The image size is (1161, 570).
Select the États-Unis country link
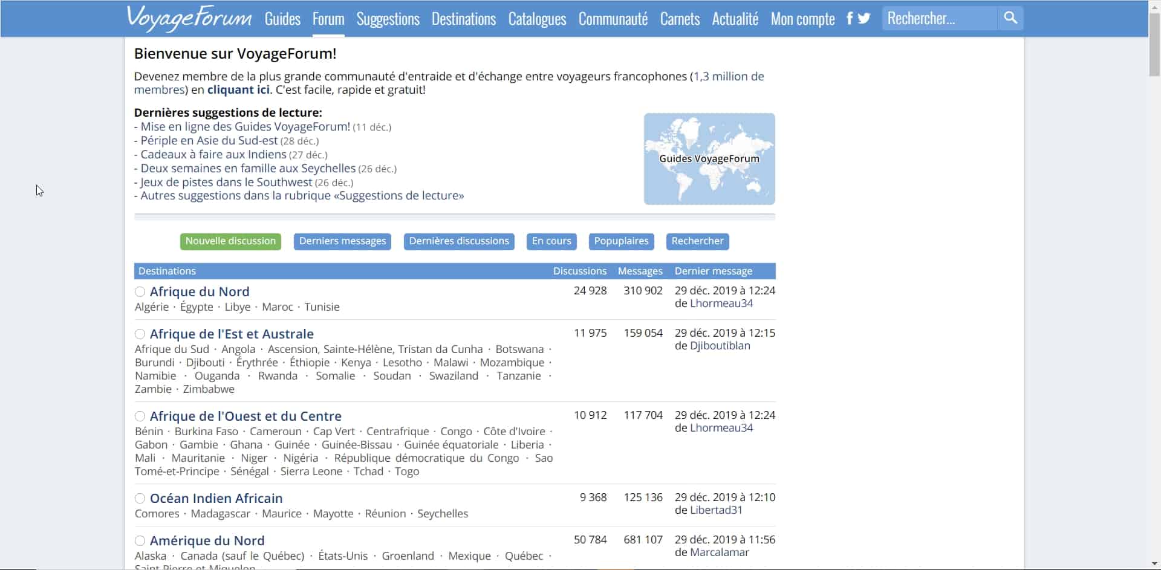[343, 556]
